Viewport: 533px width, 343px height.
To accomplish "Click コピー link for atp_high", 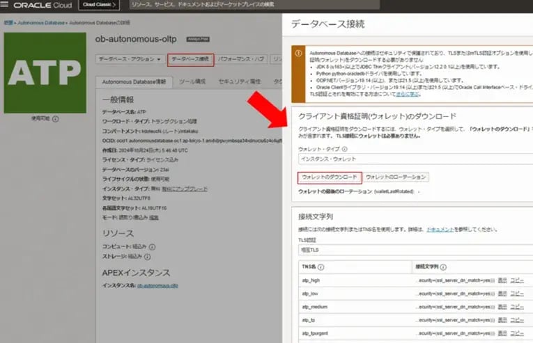I will pos(516,280).
